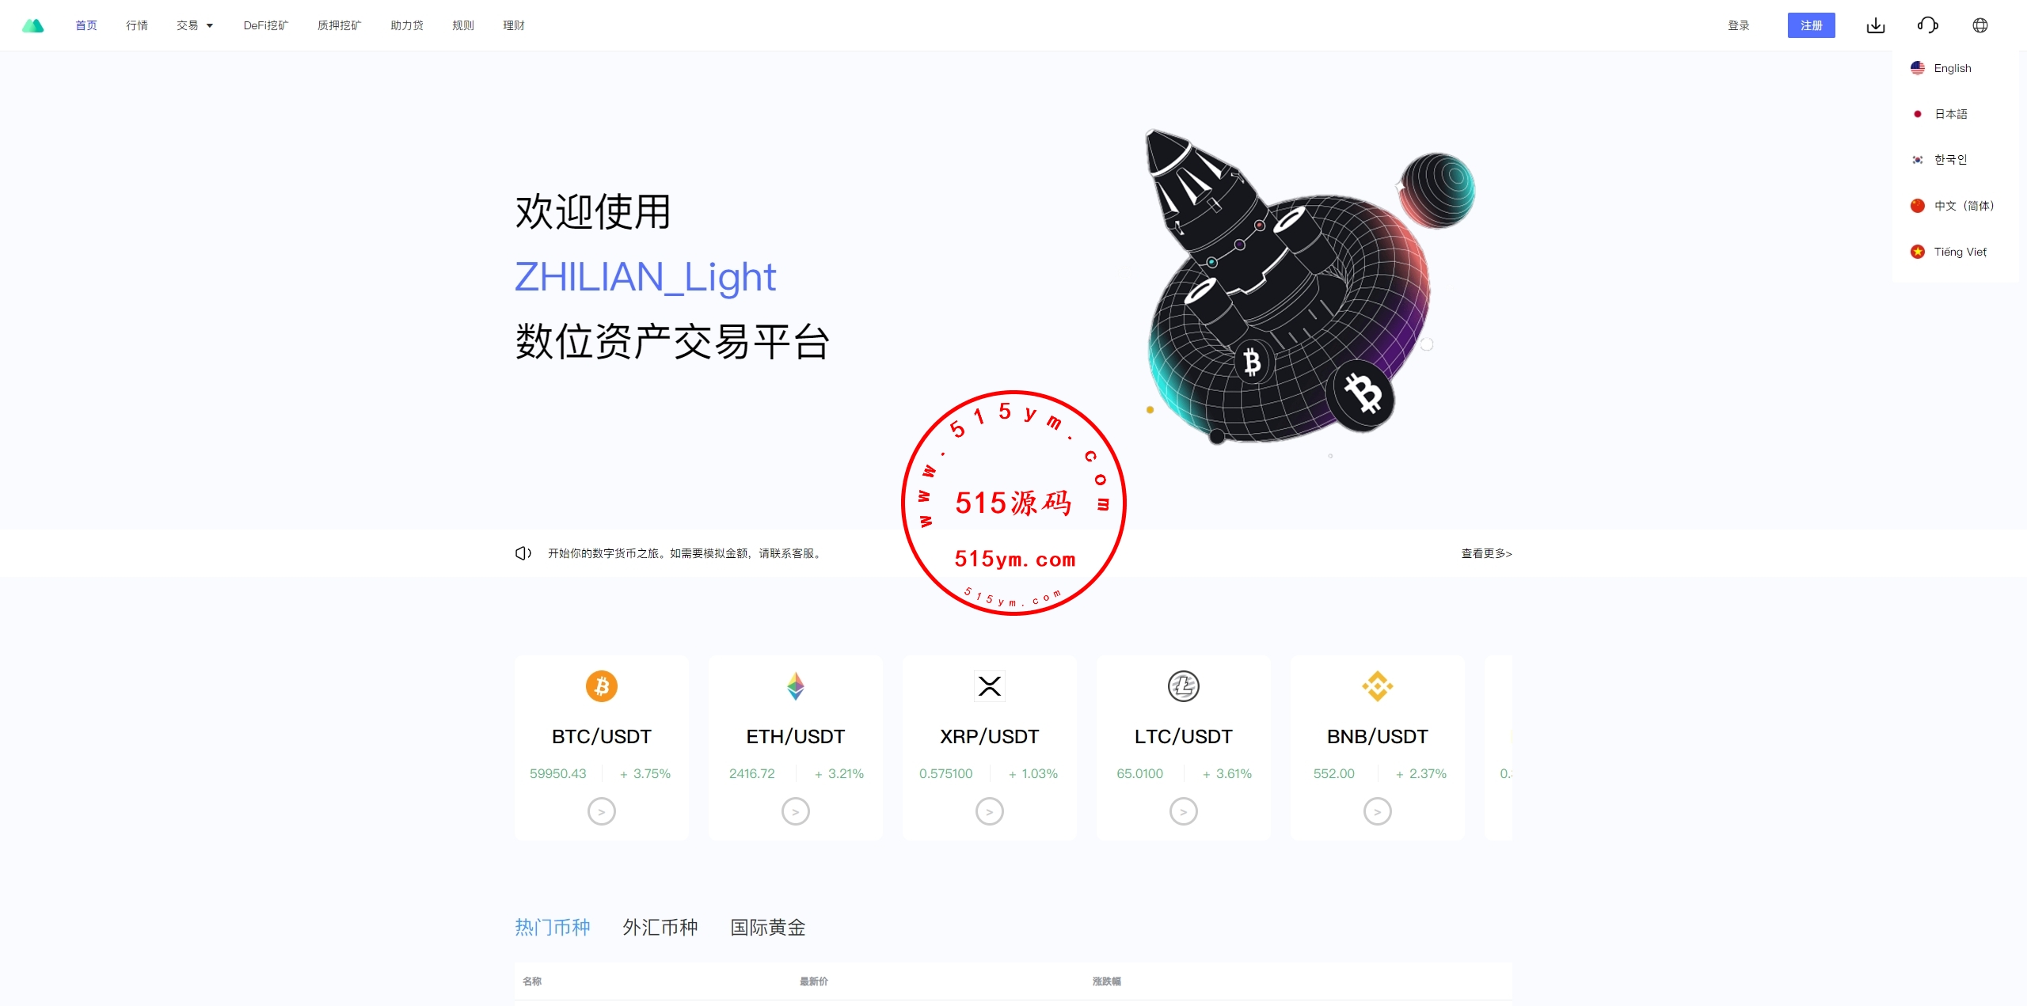This screenshot has width=2027, height=1006.
Task: Open the download app icon
Action: click(1876, 25)
